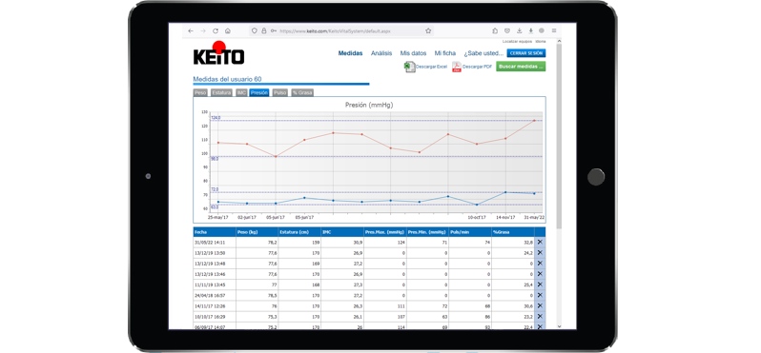Delete the 31/05/22 14:11 measurement row
This screenshot has width=761, height=353.
coord(540,242)
